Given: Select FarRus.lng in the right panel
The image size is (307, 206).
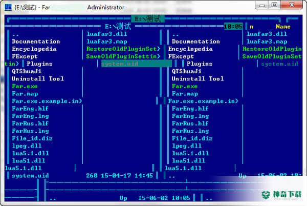Looking at the screenshot, I should pos(190,131).
